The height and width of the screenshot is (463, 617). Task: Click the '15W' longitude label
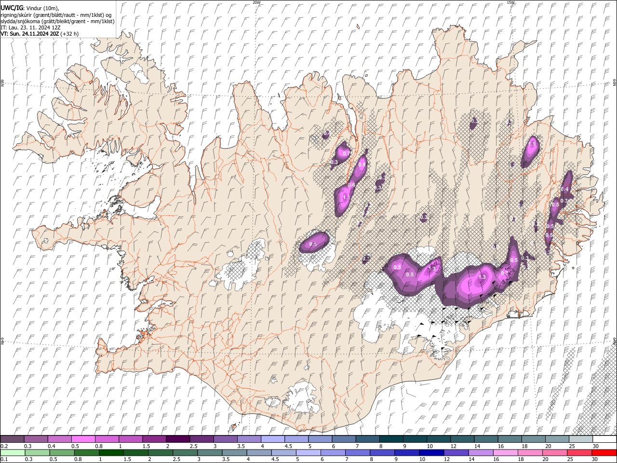pyautogui.click(x=510, y=2)
